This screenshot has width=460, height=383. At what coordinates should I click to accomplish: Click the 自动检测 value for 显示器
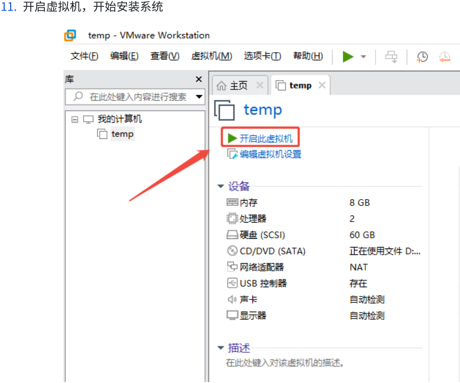point(367,315)
